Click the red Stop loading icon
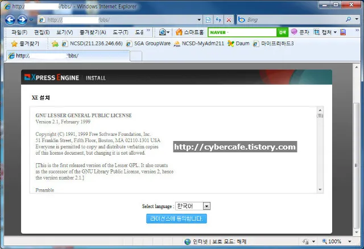 (x=228, y=20)
